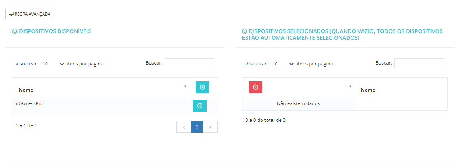Go to page 1 in pagination

pyautogui.click(x=197, y=127)
